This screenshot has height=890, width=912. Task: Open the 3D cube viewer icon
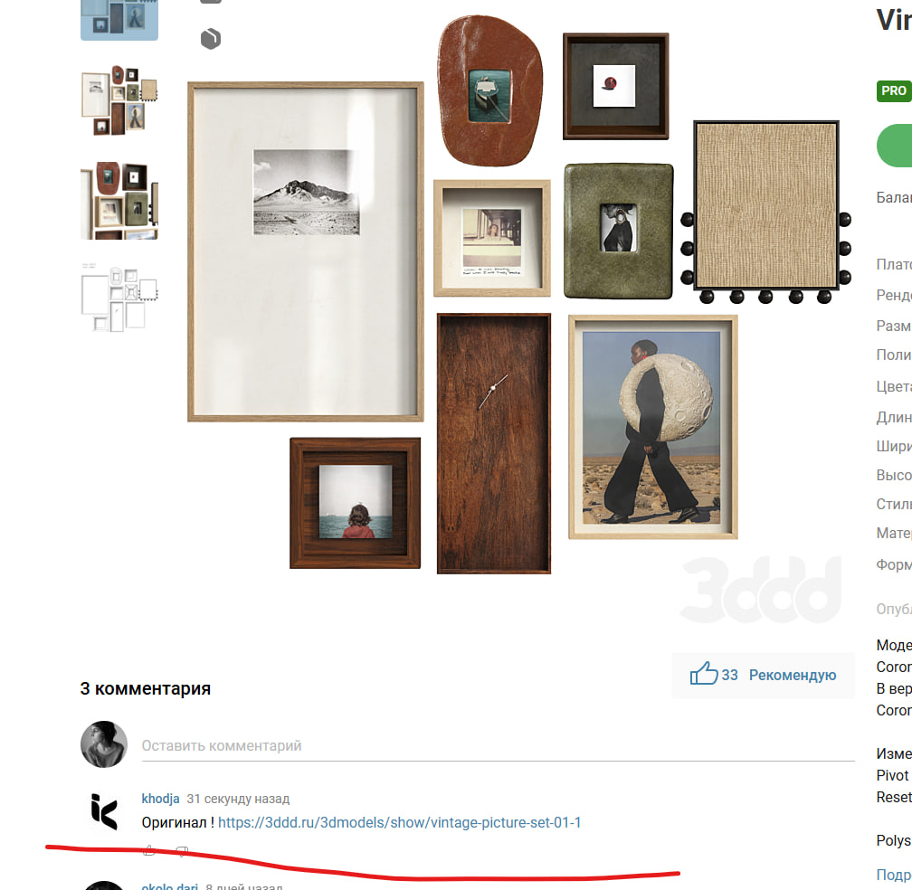pos(211,39)
